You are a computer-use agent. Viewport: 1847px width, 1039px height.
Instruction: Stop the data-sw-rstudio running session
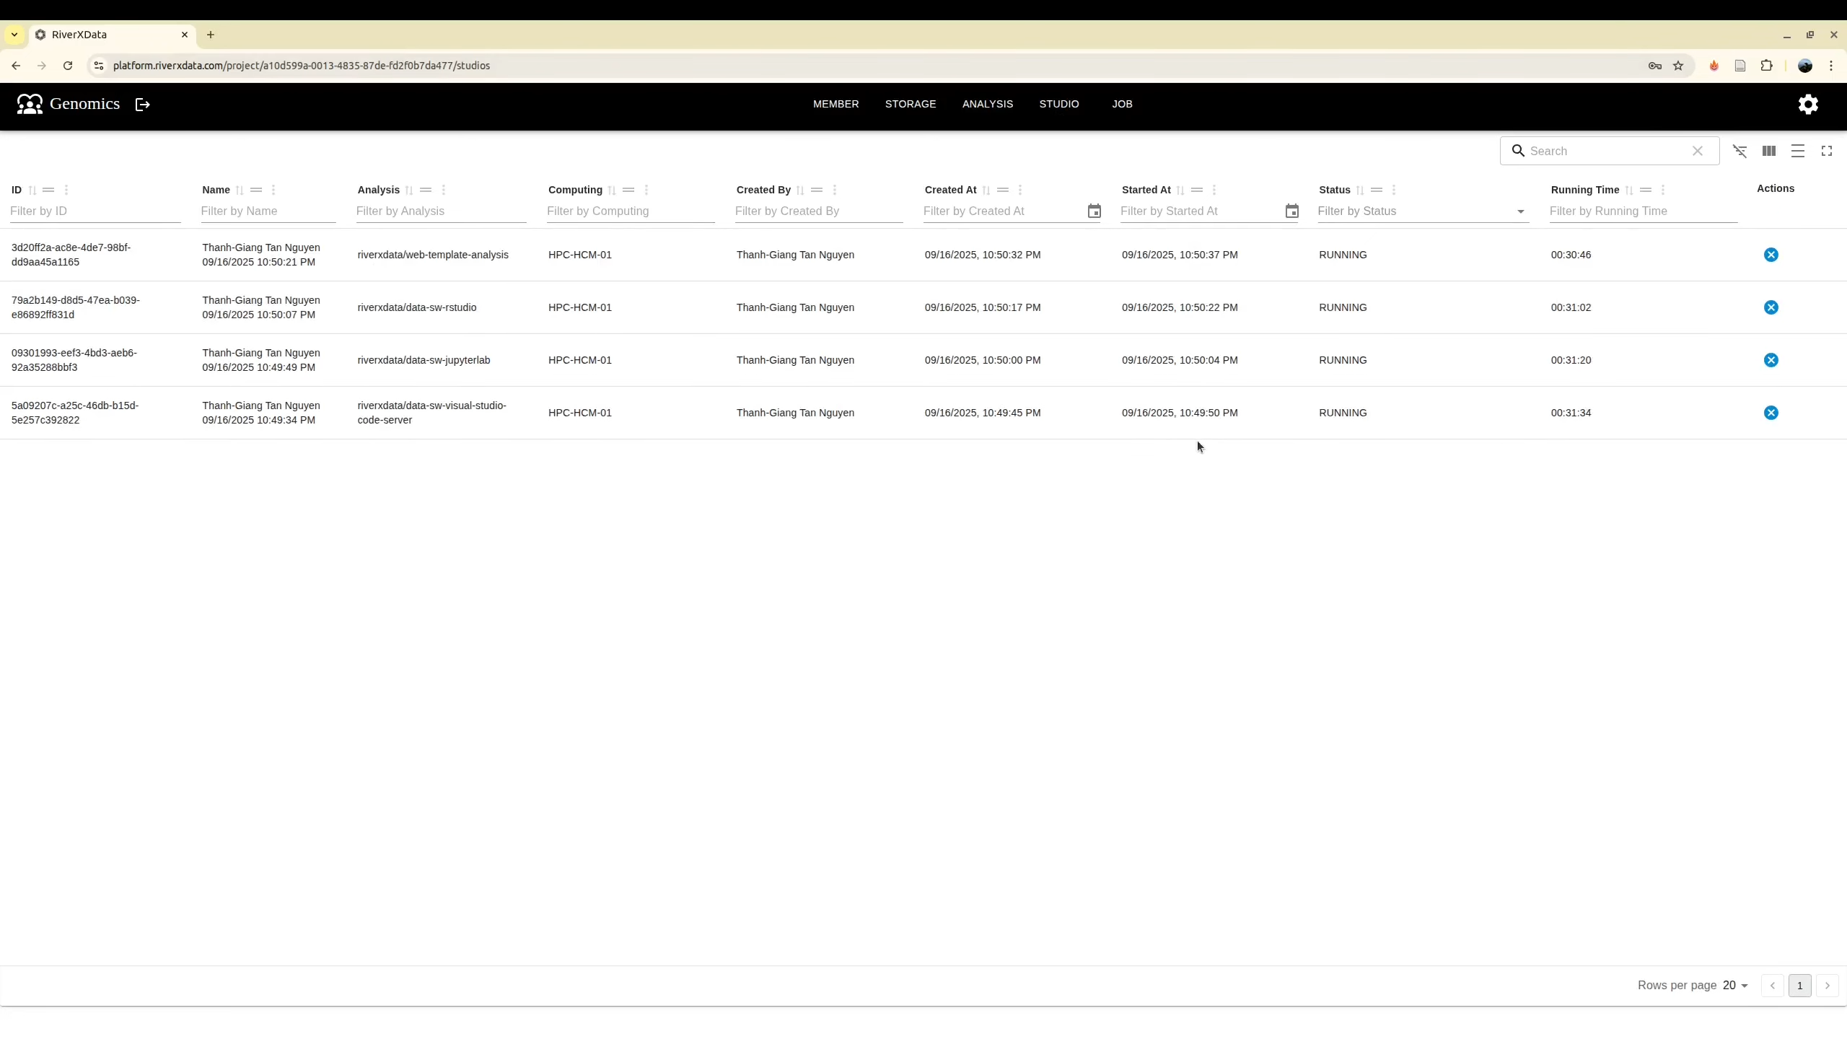pos(1771,307)
